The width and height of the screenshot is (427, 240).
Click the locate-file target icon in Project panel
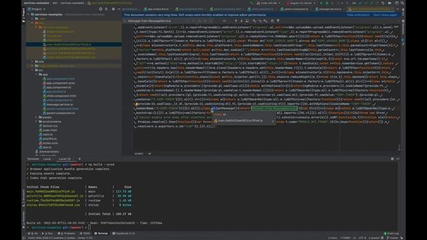101,9
